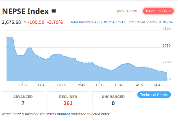This screenshot has width=178, height=121.
Task: Open Technical Charts
Action: point(154,95)
